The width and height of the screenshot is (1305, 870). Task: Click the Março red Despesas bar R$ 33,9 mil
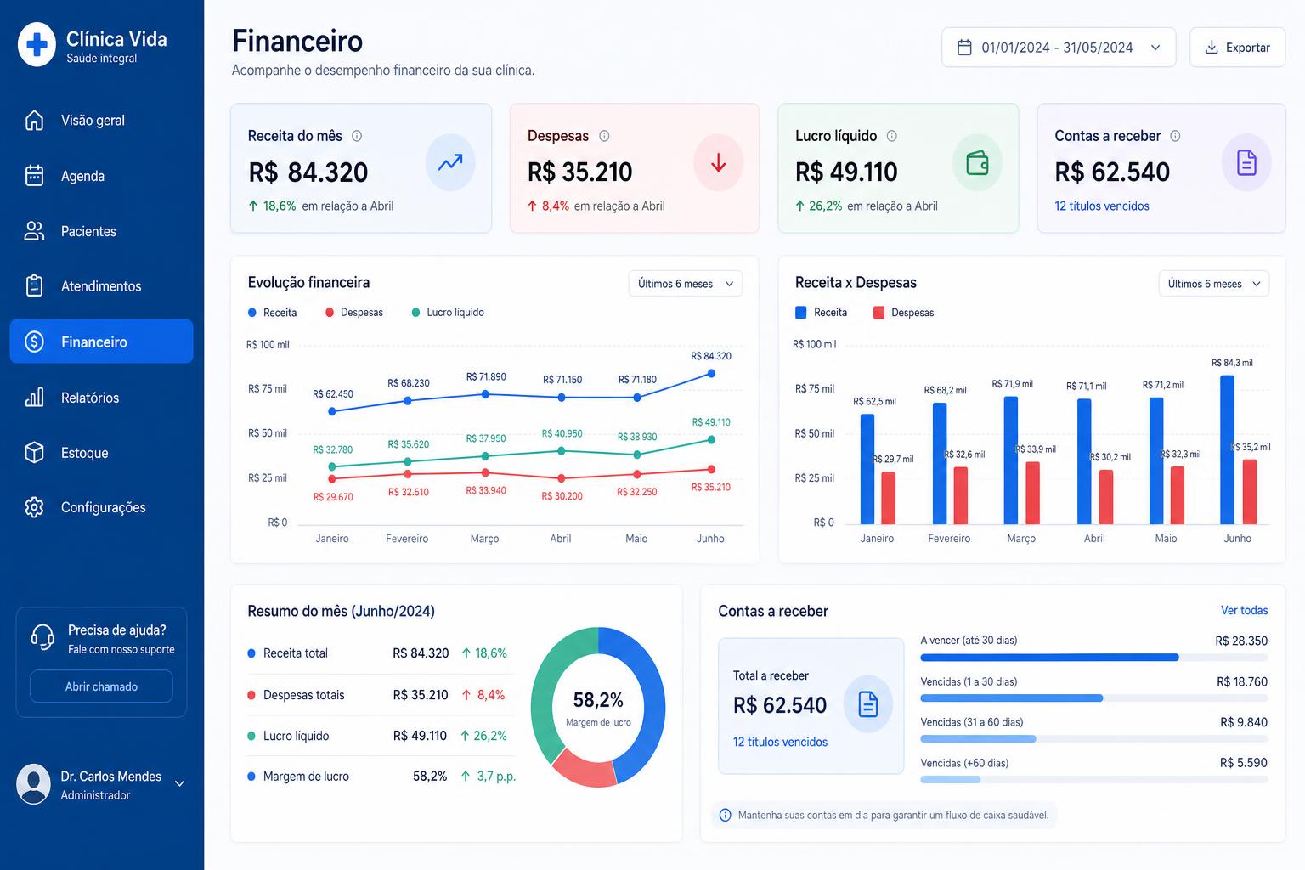click(1032, 493)
